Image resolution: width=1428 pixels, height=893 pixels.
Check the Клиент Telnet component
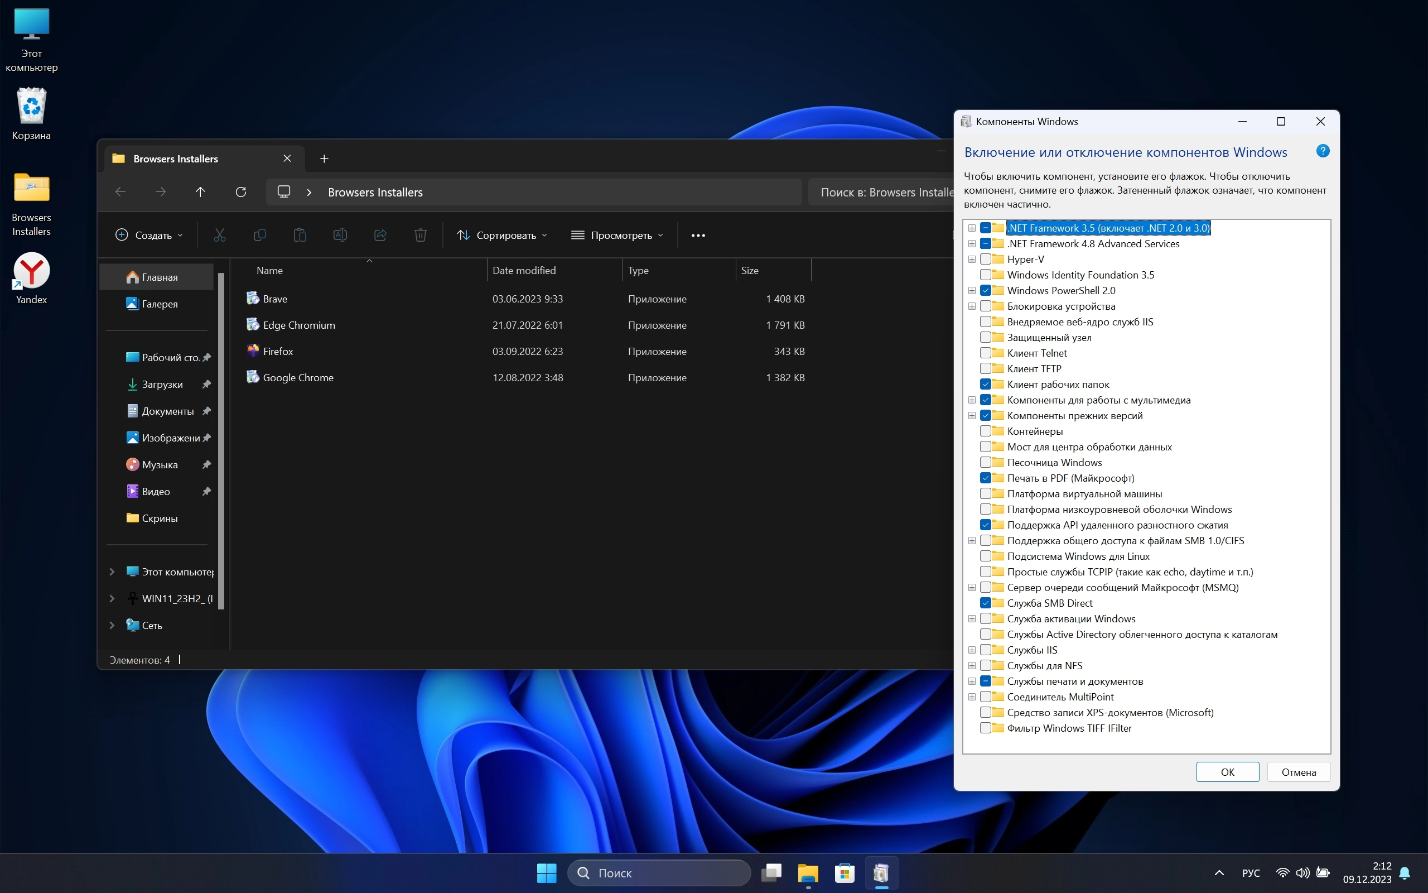pyautogui.click(x=985, y=353)
